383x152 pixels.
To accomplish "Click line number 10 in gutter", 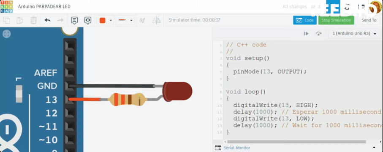I will pyautogui.click(x=220, y=106).
